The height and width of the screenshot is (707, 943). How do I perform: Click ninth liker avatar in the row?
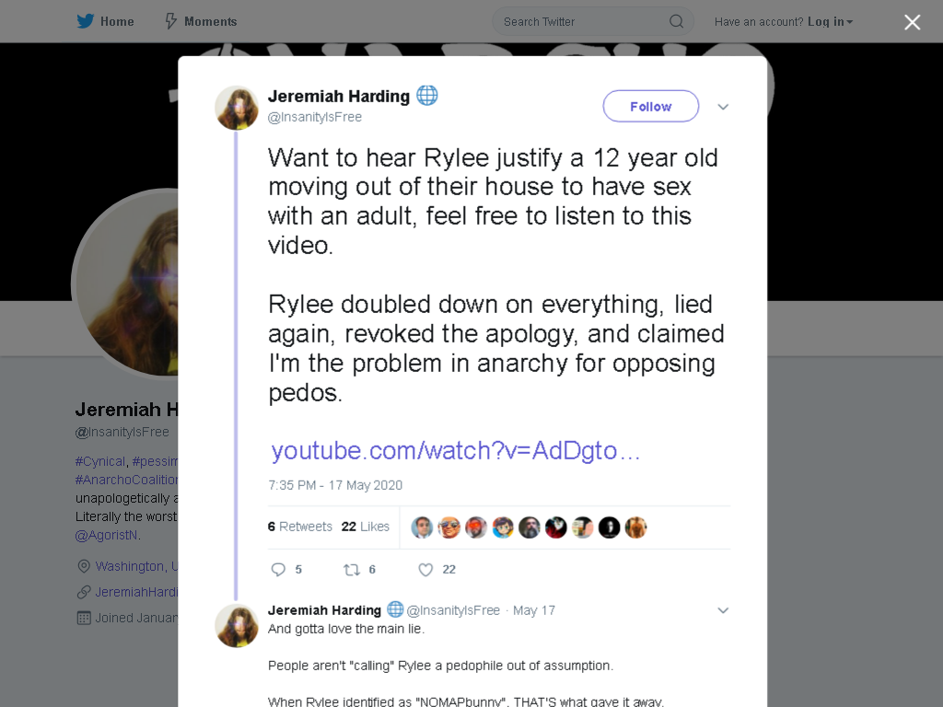[635, 527]
